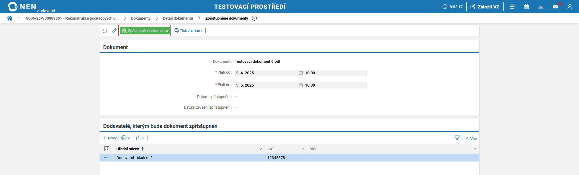Click Tisk záznamu

click(189, 31)
